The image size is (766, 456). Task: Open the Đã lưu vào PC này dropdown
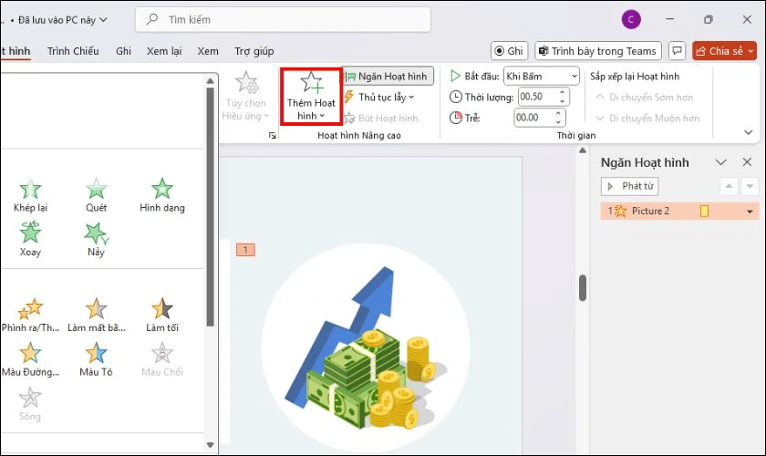(x=63, y=20)
